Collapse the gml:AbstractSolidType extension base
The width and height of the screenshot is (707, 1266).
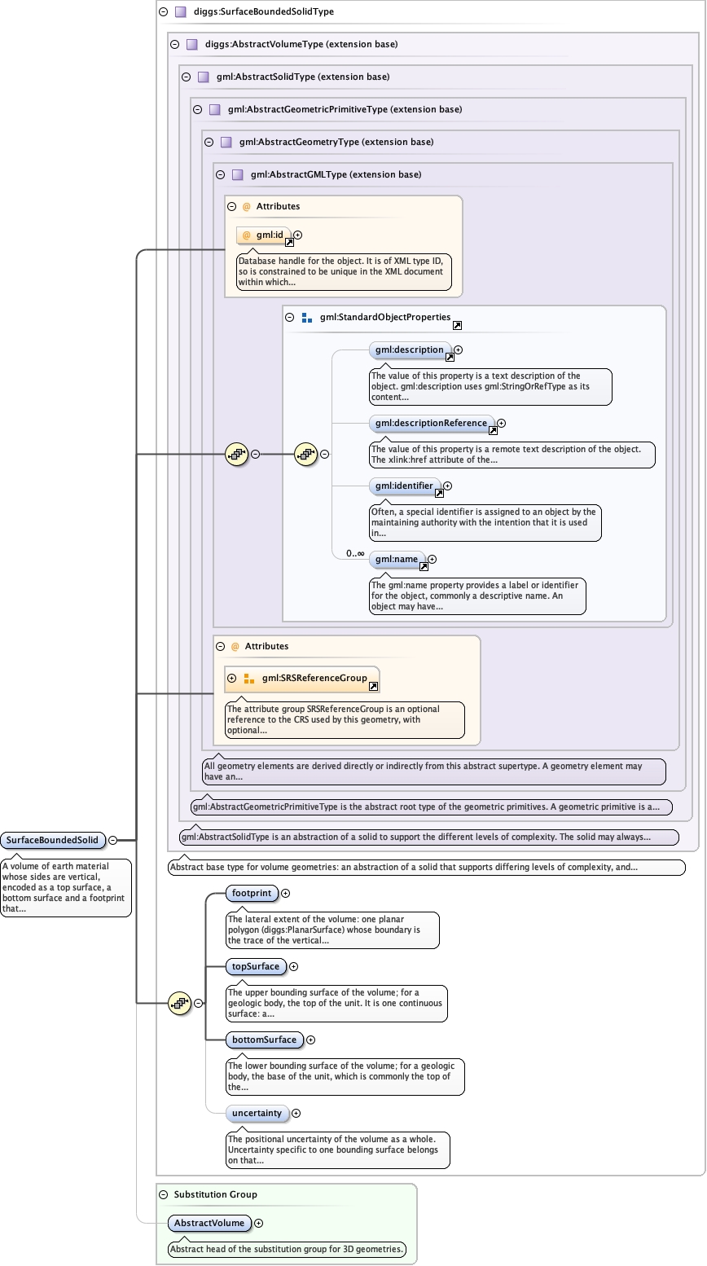pyautogui.click(x=186, y=77)
